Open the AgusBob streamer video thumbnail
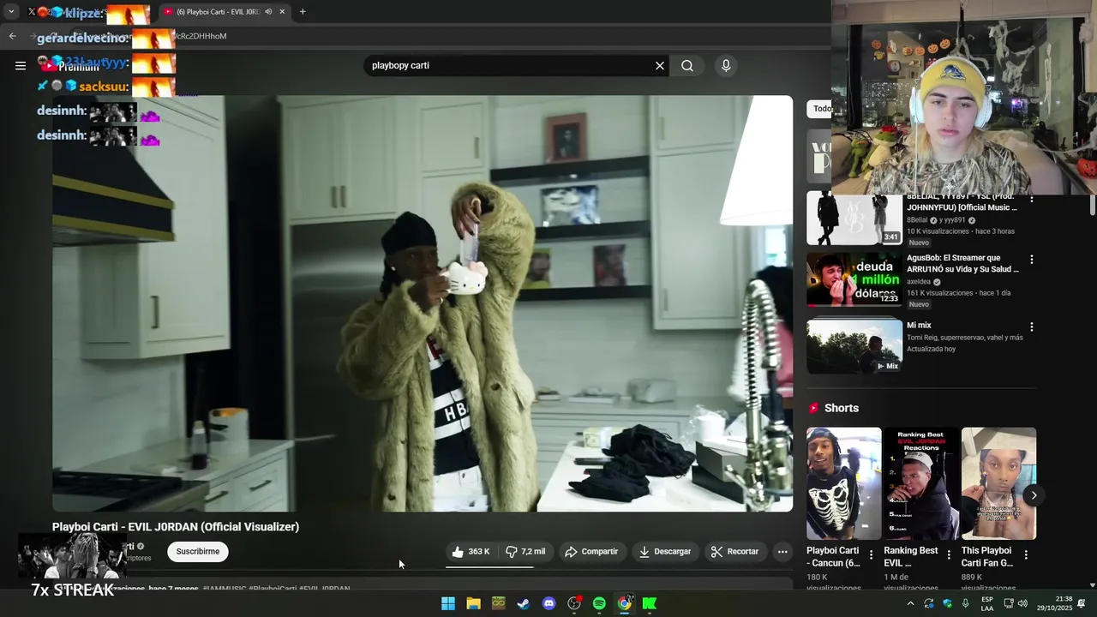The height and width of the screenshot is (617, 1097). point(854,279)
